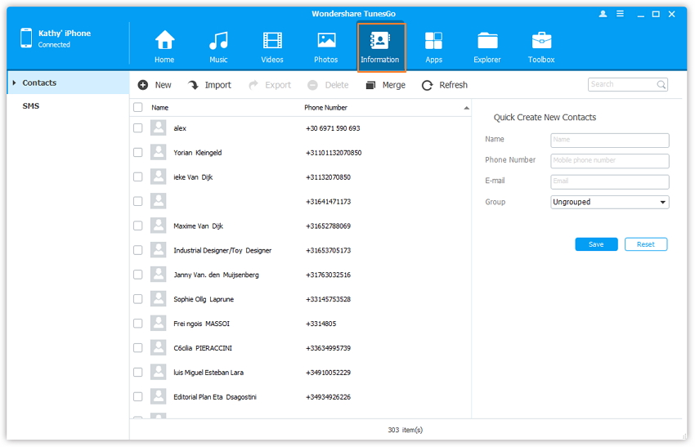
Task: Expand the Contacts tree arrow
Action: (x=14, y=83)
